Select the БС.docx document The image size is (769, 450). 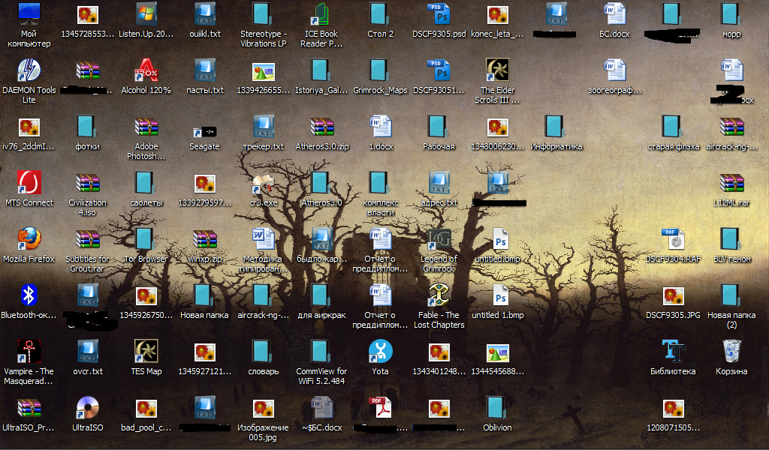pos(614,14)
